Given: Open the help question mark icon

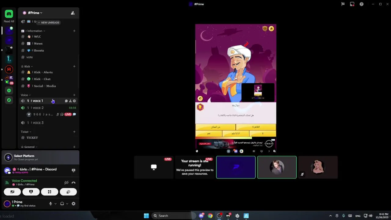Looking at the screenshot, I should [361, 4].
